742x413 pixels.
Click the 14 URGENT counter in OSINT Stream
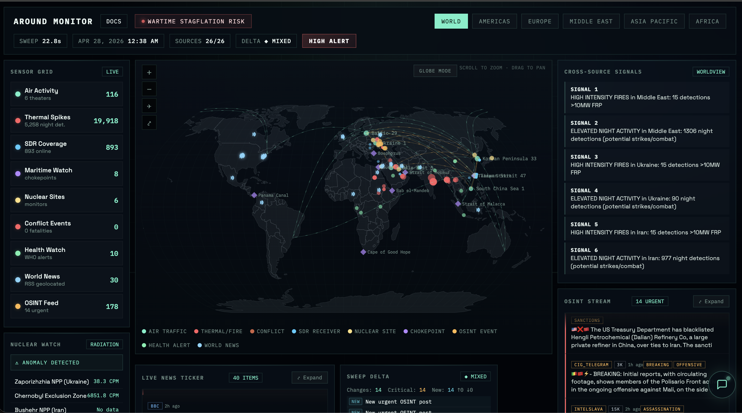point(650,301)
